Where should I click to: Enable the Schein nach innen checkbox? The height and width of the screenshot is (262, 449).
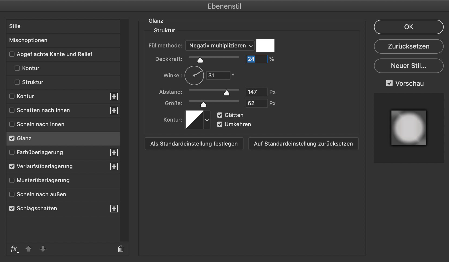point(12,124)
